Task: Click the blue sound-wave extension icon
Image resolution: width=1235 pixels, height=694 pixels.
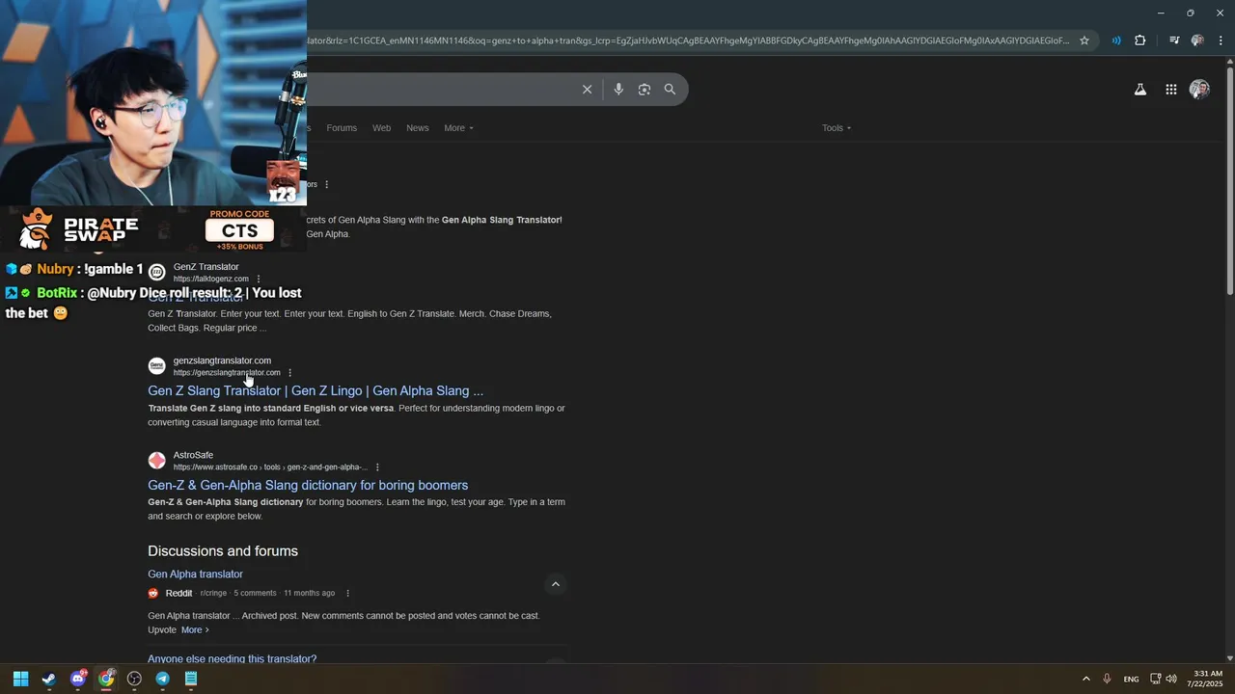Action: click(1116, 40)
